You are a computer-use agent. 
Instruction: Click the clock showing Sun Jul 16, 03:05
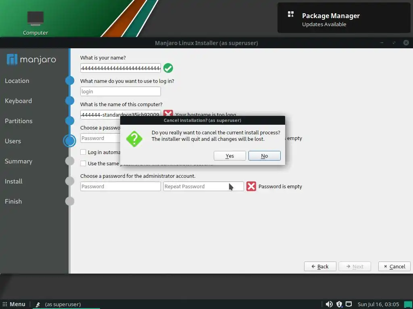[x=378, y=304]
